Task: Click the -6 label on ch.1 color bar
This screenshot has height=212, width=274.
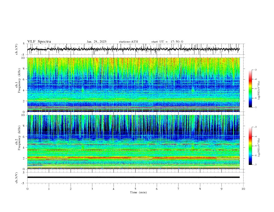Action: (255, 98)
